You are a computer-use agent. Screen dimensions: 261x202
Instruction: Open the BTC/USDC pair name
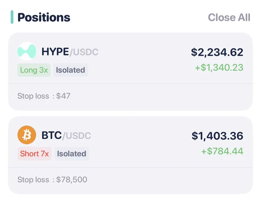tap(66, 135)
